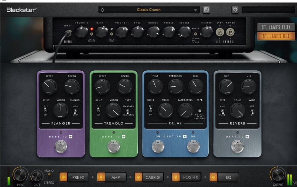Image resolution: width=297 pixels, height=187 pixels.
Task: Click the Tremolo DEPTH knob
Action: [x=125, y=87]
